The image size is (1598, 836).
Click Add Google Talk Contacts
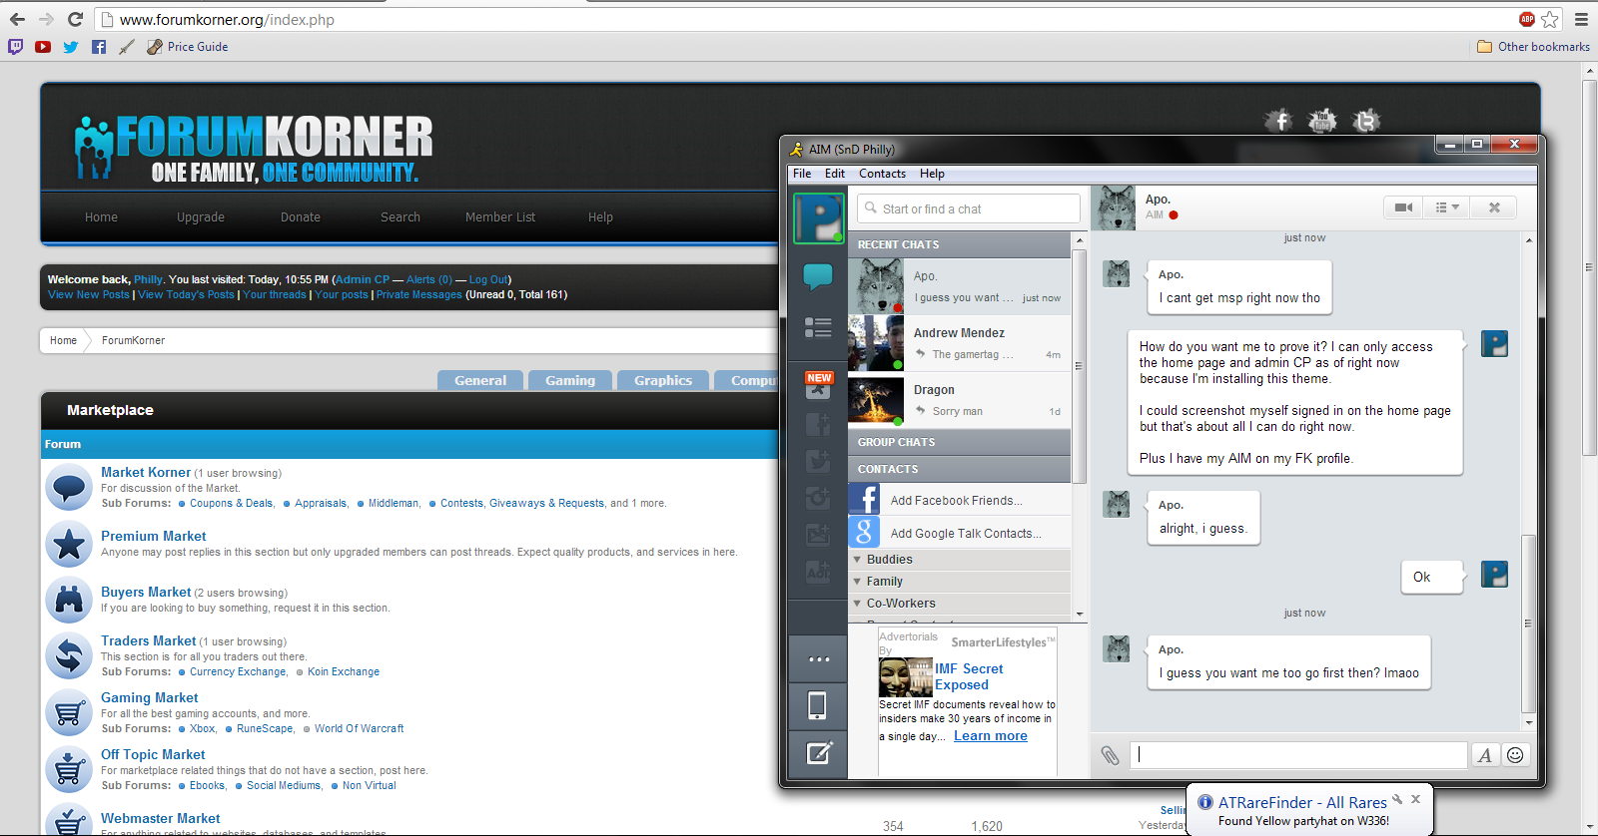click(x=959, y=533)
